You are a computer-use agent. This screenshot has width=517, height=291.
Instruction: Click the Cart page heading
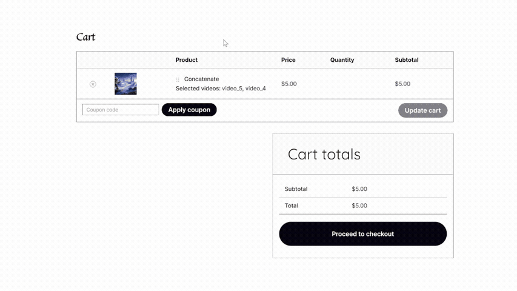tap(85, 37)
